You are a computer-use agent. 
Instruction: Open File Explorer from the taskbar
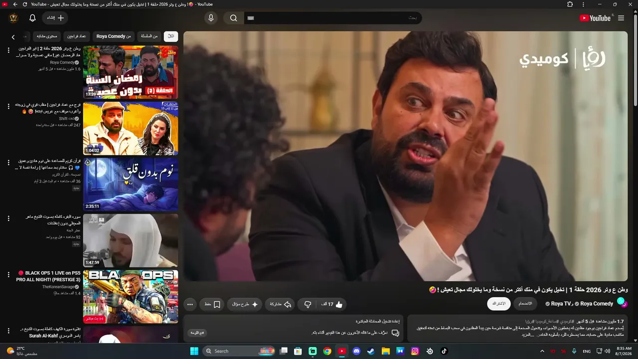(x=385, y=351)
